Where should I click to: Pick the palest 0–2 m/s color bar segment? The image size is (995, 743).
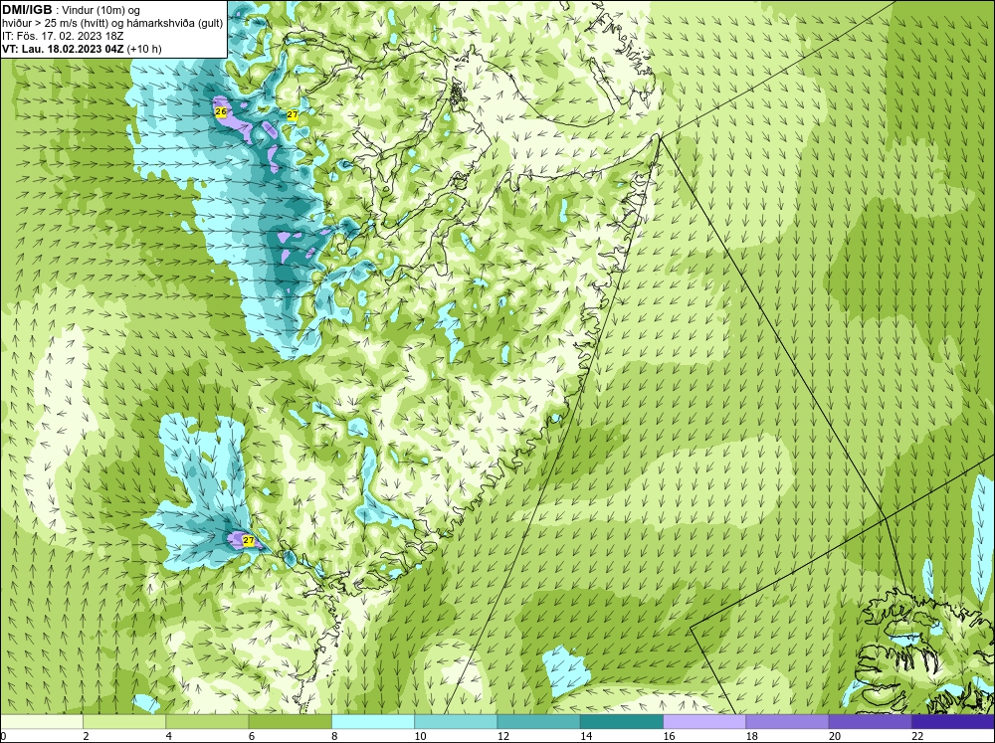(x=41, y=722)
